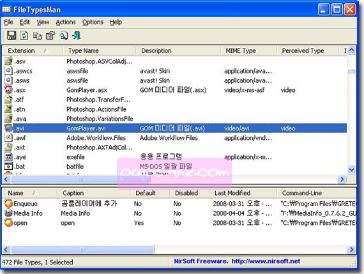Viewport: 364px width, 274px height.
Task: Open the Edit menu
Action: pyautogui.click(x=25, y=22)
